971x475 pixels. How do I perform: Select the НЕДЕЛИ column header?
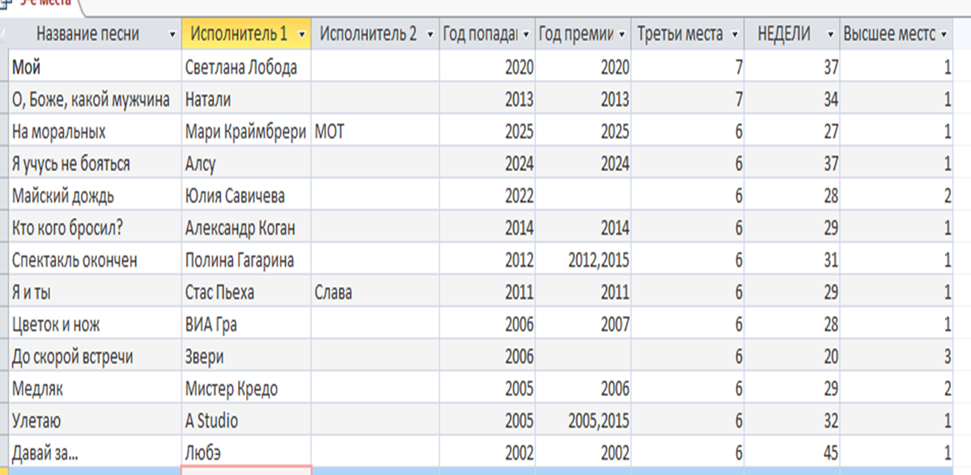pyautogui.click(x=792, y=35)
